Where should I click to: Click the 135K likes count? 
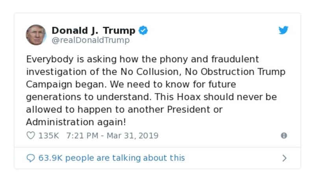48,136
